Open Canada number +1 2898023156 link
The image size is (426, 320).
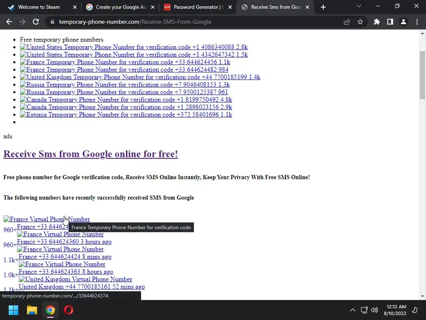pos(126,107)
